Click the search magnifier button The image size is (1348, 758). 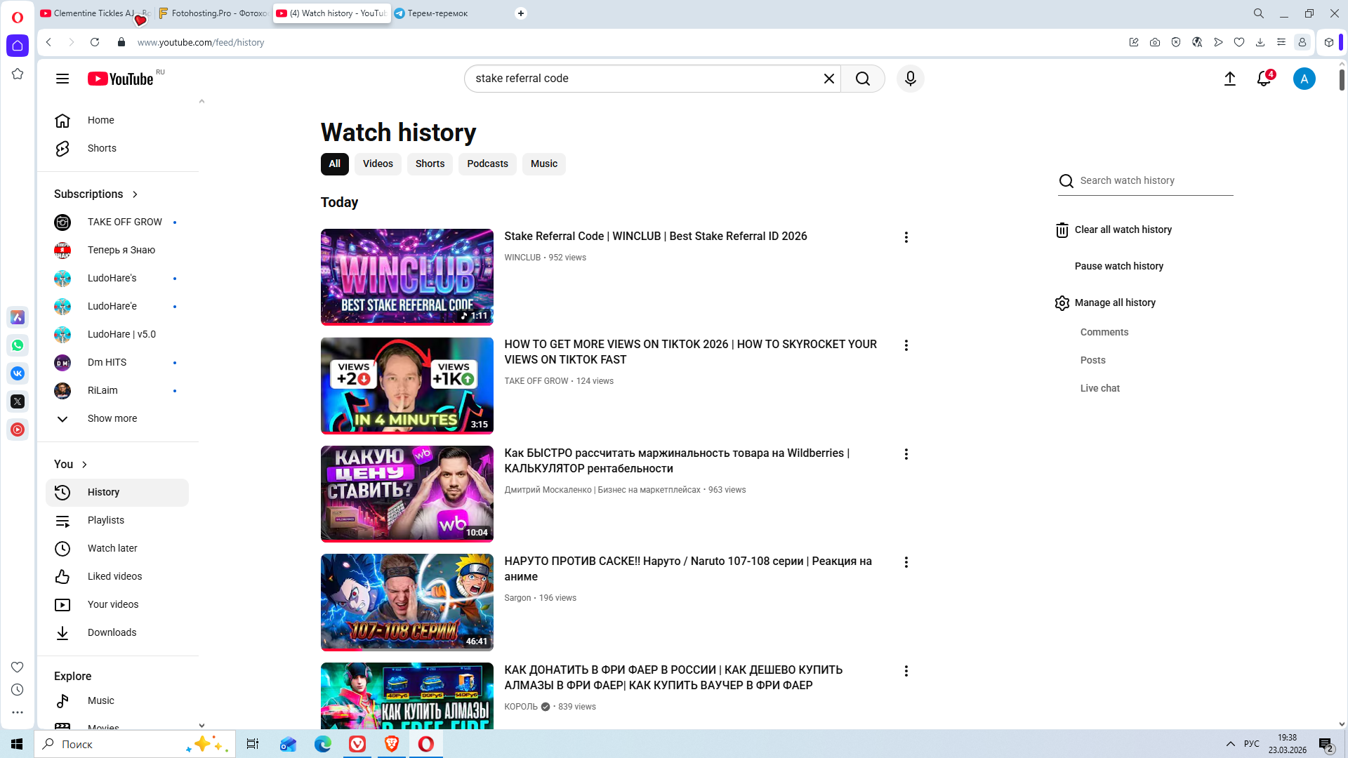pyautogui.click(x=862, y=79)
